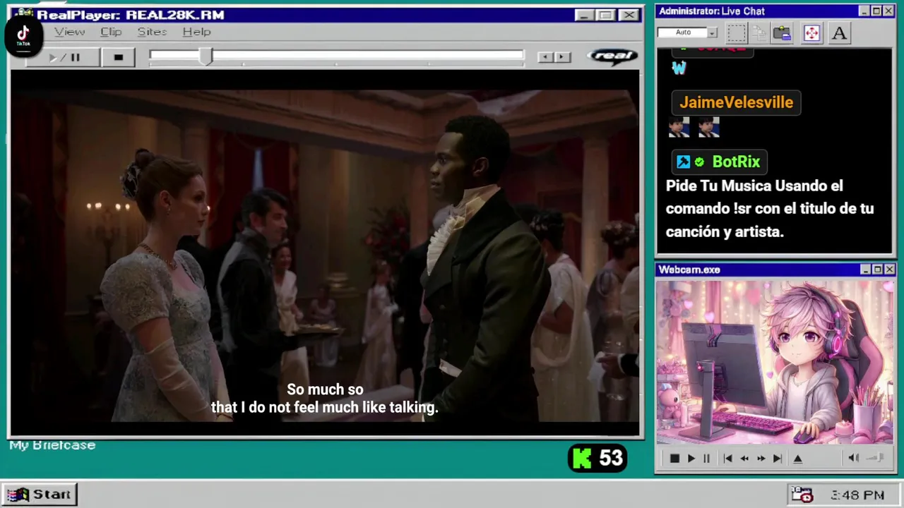This screenshot has height=508, width=904.
Task: Minimize the Webcam.exe window
Action: point(865,270)
